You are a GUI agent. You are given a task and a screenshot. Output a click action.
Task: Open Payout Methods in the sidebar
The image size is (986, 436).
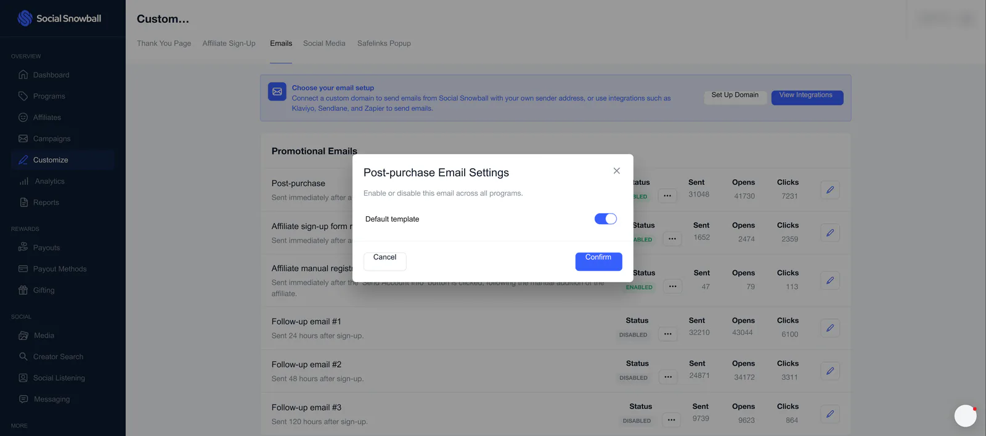pyautogui.click(x=60, y=269)
